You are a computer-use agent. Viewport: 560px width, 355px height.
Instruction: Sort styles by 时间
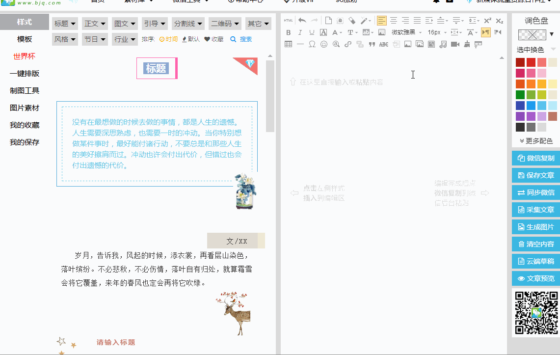pyautogui.click(x=168, y=39)
